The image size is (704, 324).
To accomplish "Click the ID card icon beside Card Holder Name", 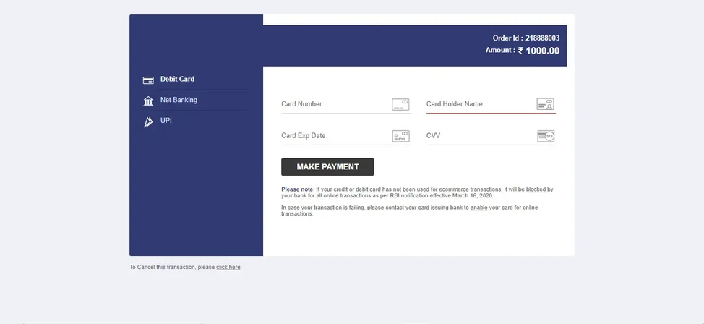I will pyautogui.click(x=546, y=104).
